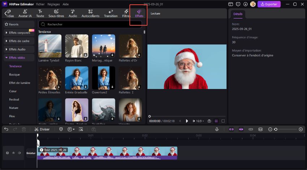This screenshot has width=307, height=170.
Task: Open the Sous-titres panel
Action: [56, 13]
